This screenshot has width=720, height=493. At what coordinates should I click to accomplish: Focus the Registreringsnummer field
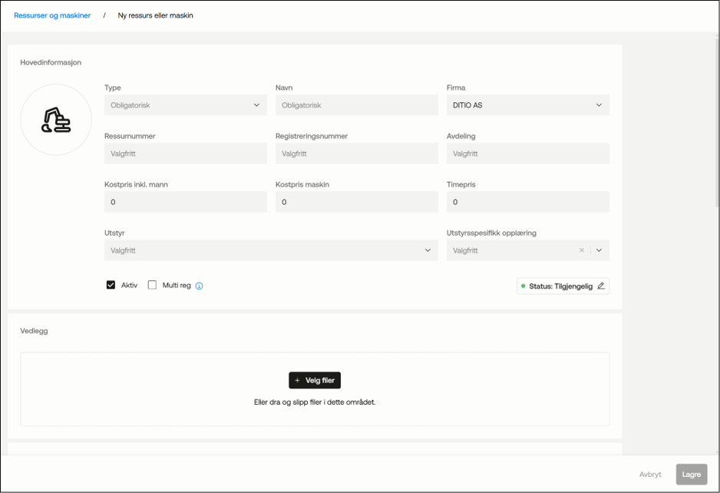tap(357, 154)
